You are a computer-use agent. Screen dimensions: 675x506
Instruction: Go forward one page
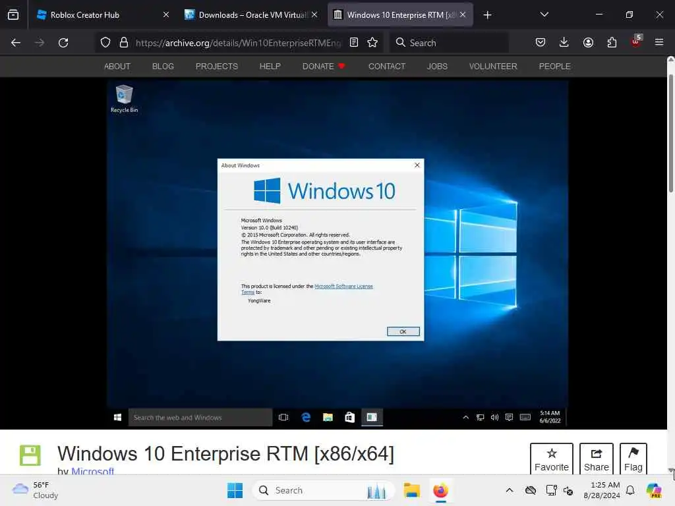coord(40,43)
